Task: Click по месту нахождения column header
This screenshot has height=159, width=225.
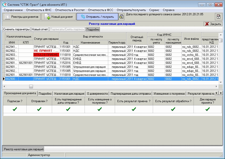Action: (173, 41)
